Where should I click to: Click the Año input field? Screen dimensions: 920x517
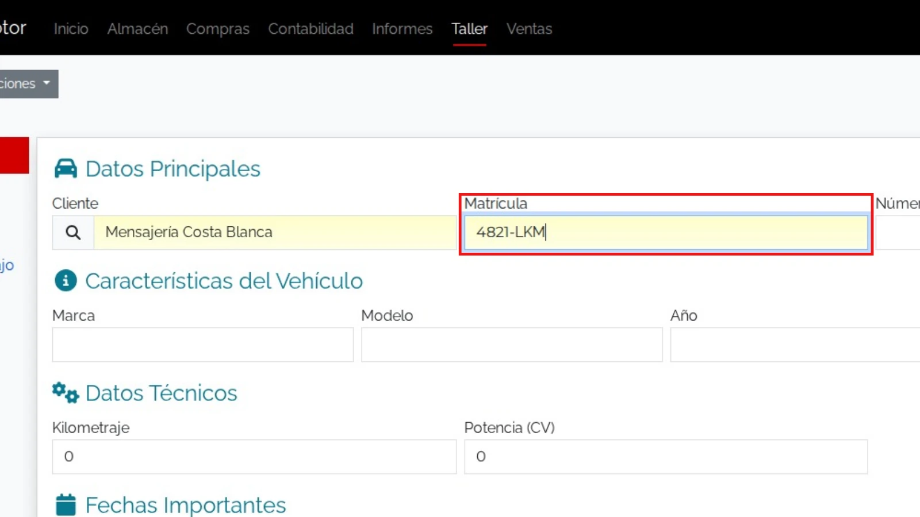(x=795, y=345)
